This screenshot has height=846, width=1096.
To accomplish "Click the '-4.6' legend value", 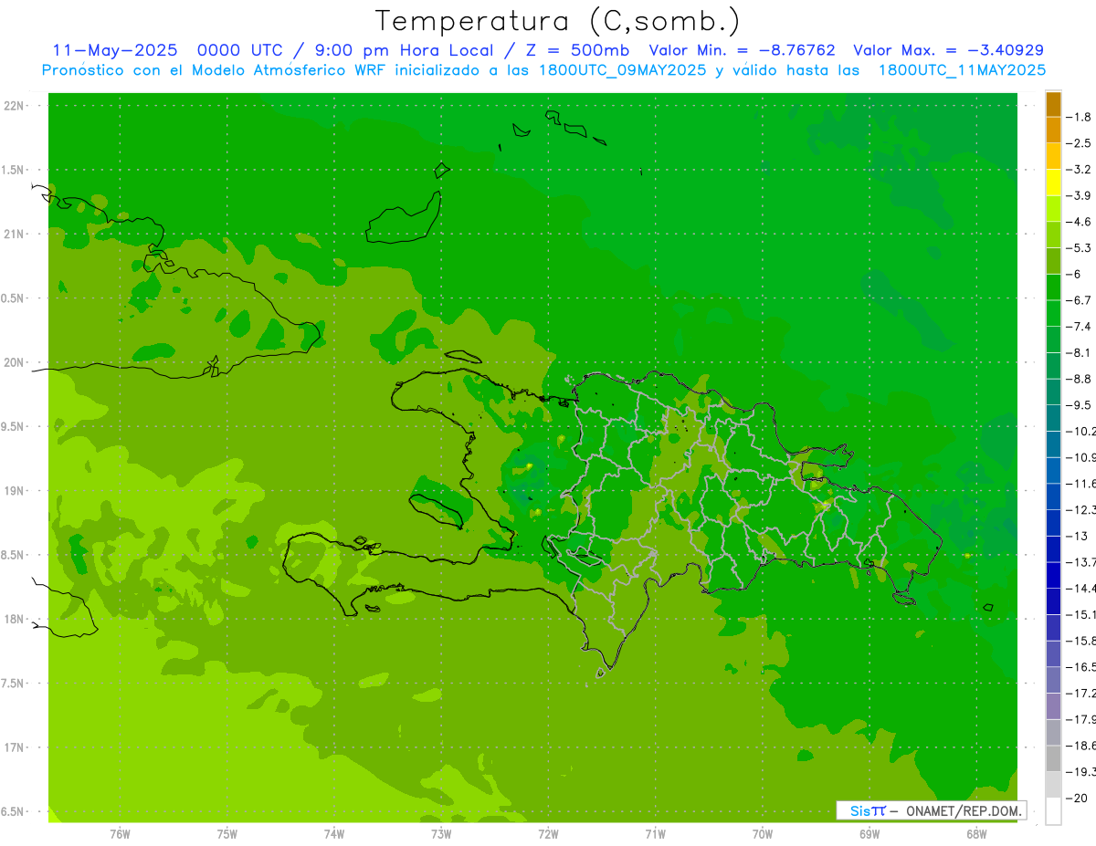I will pyautogui.click(x=1080, y=222).
